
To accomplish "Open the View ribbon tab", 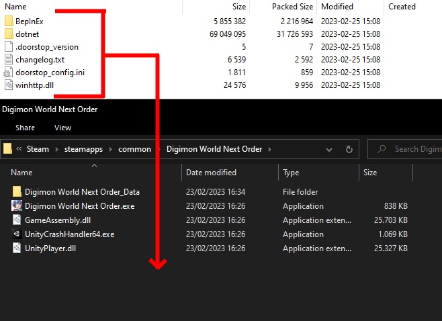I will click(62, 128).
